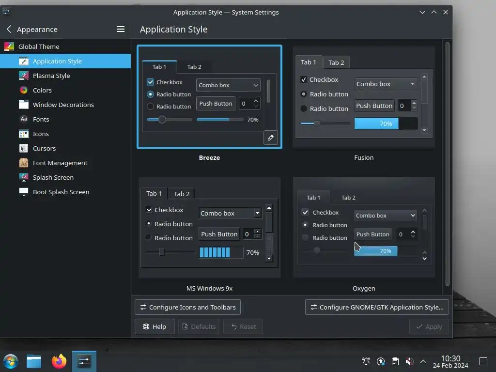Click the Push Button in Oxygen preview

372,234
